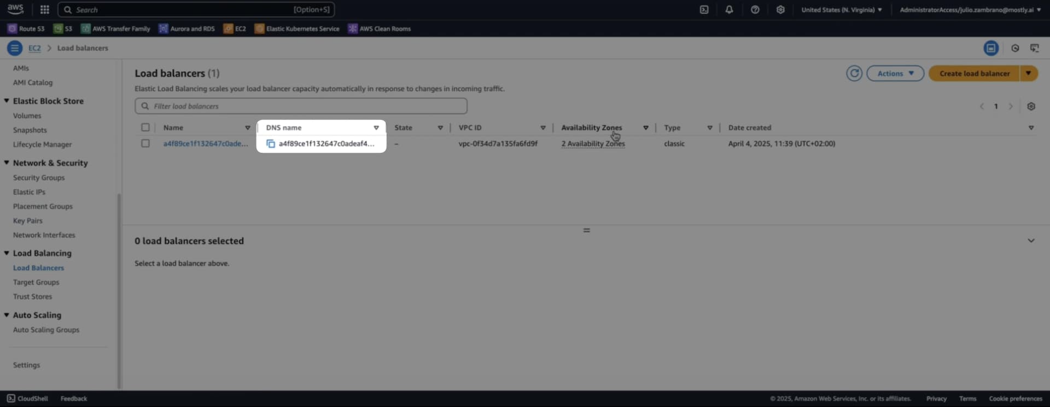This screenshot has width=1050, height=407.
Task: Expand the details panel chevron
Action: (x=1031, y=241)
